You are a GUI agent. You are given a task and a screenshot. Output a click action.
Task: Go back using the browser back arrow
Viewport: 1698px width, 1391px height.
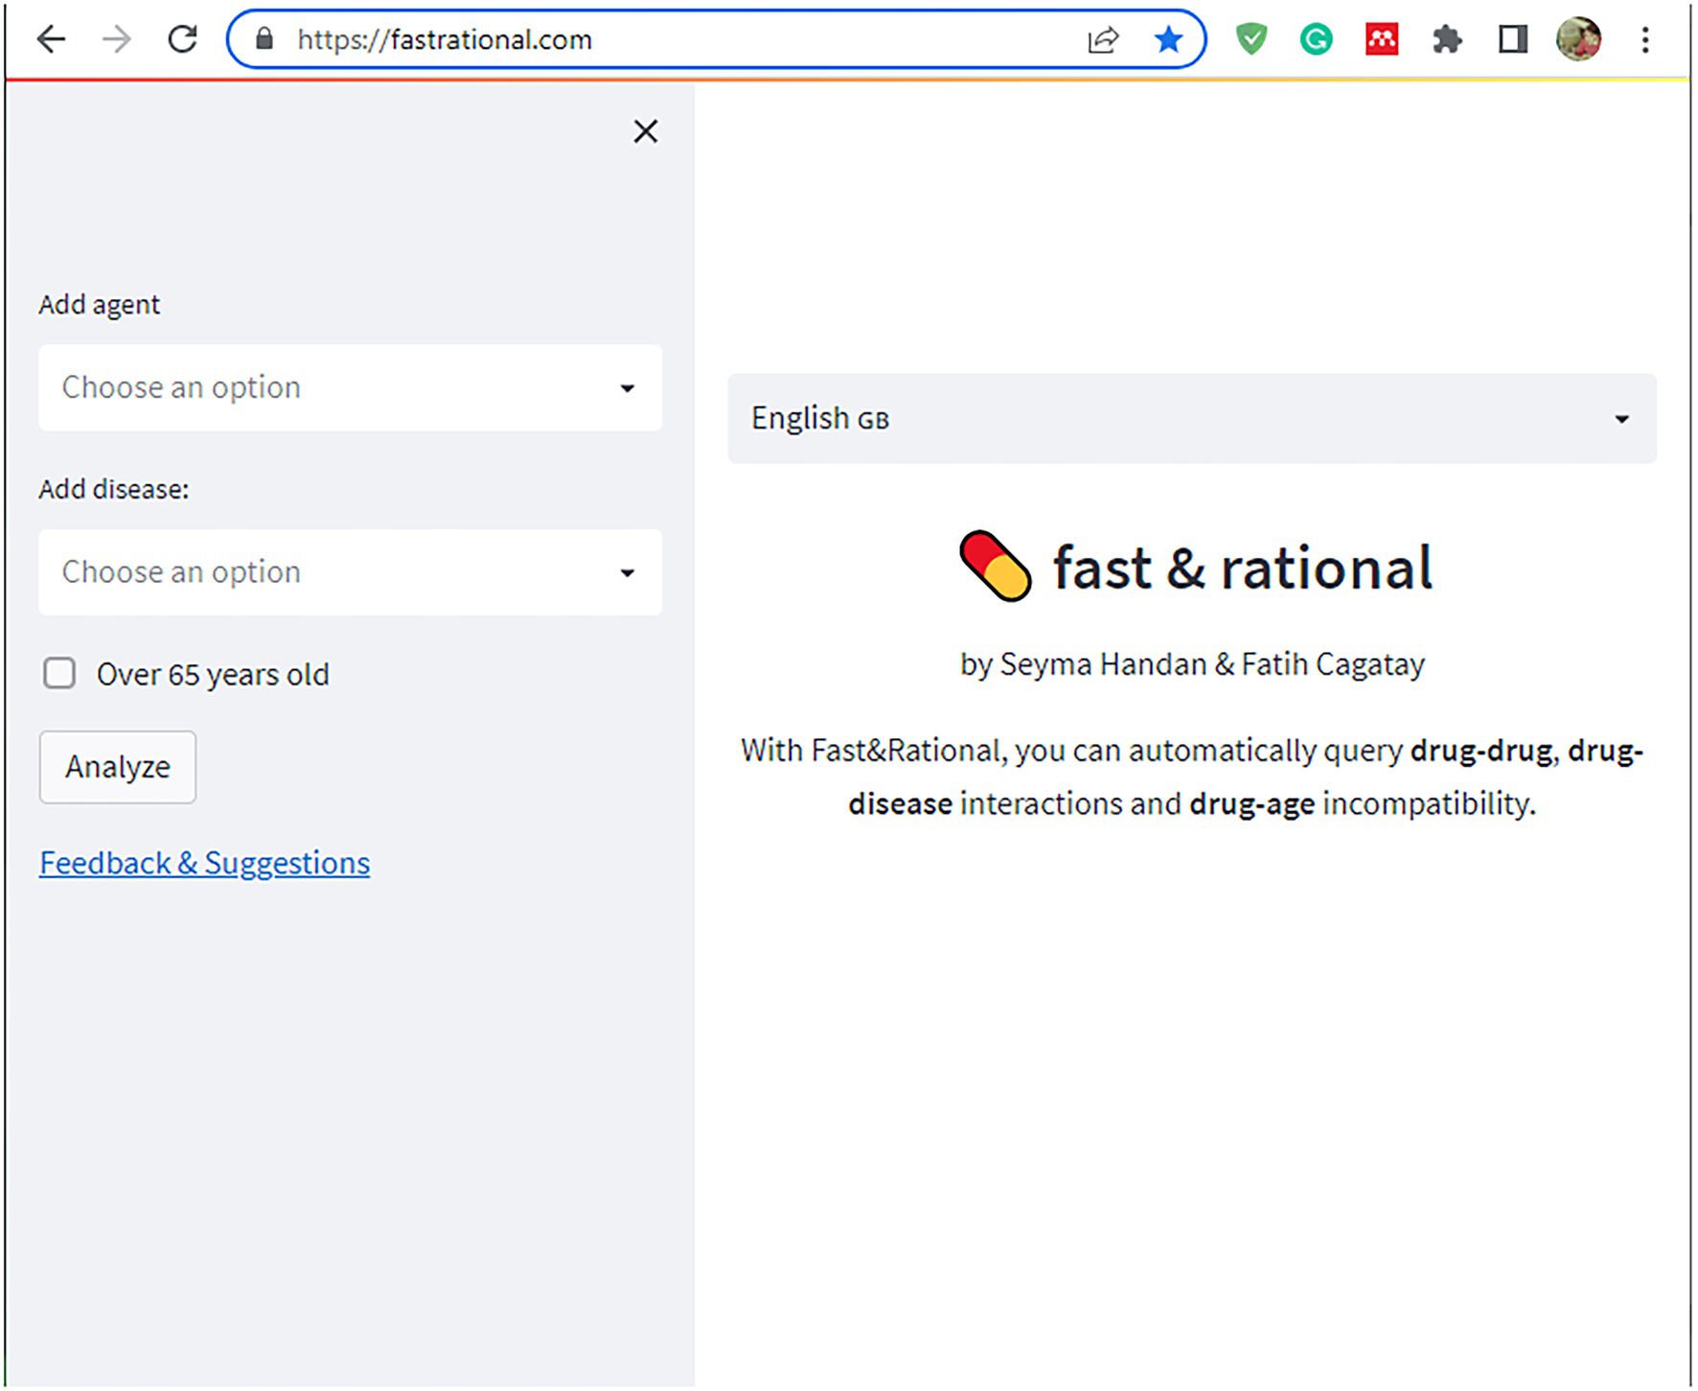click(50, 39)
